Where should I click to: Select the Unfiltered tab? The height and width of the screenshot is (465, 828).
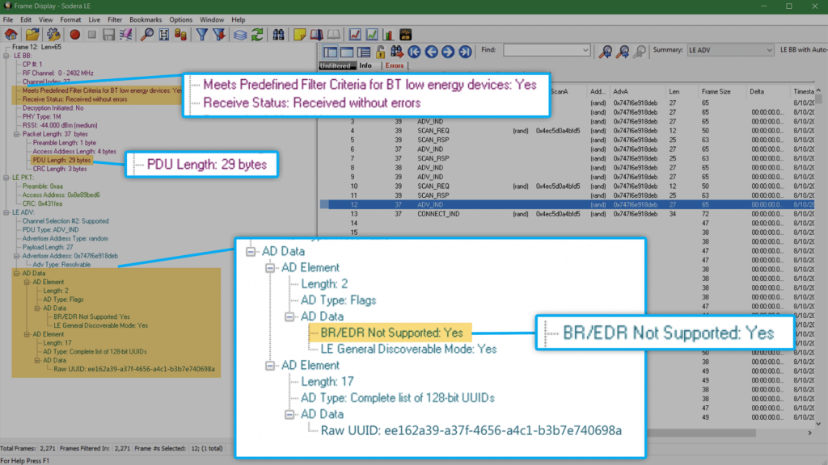coord(336,66)
